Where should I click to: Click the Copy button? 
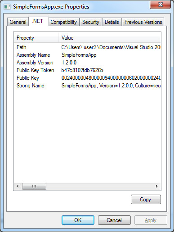point(146,200)
